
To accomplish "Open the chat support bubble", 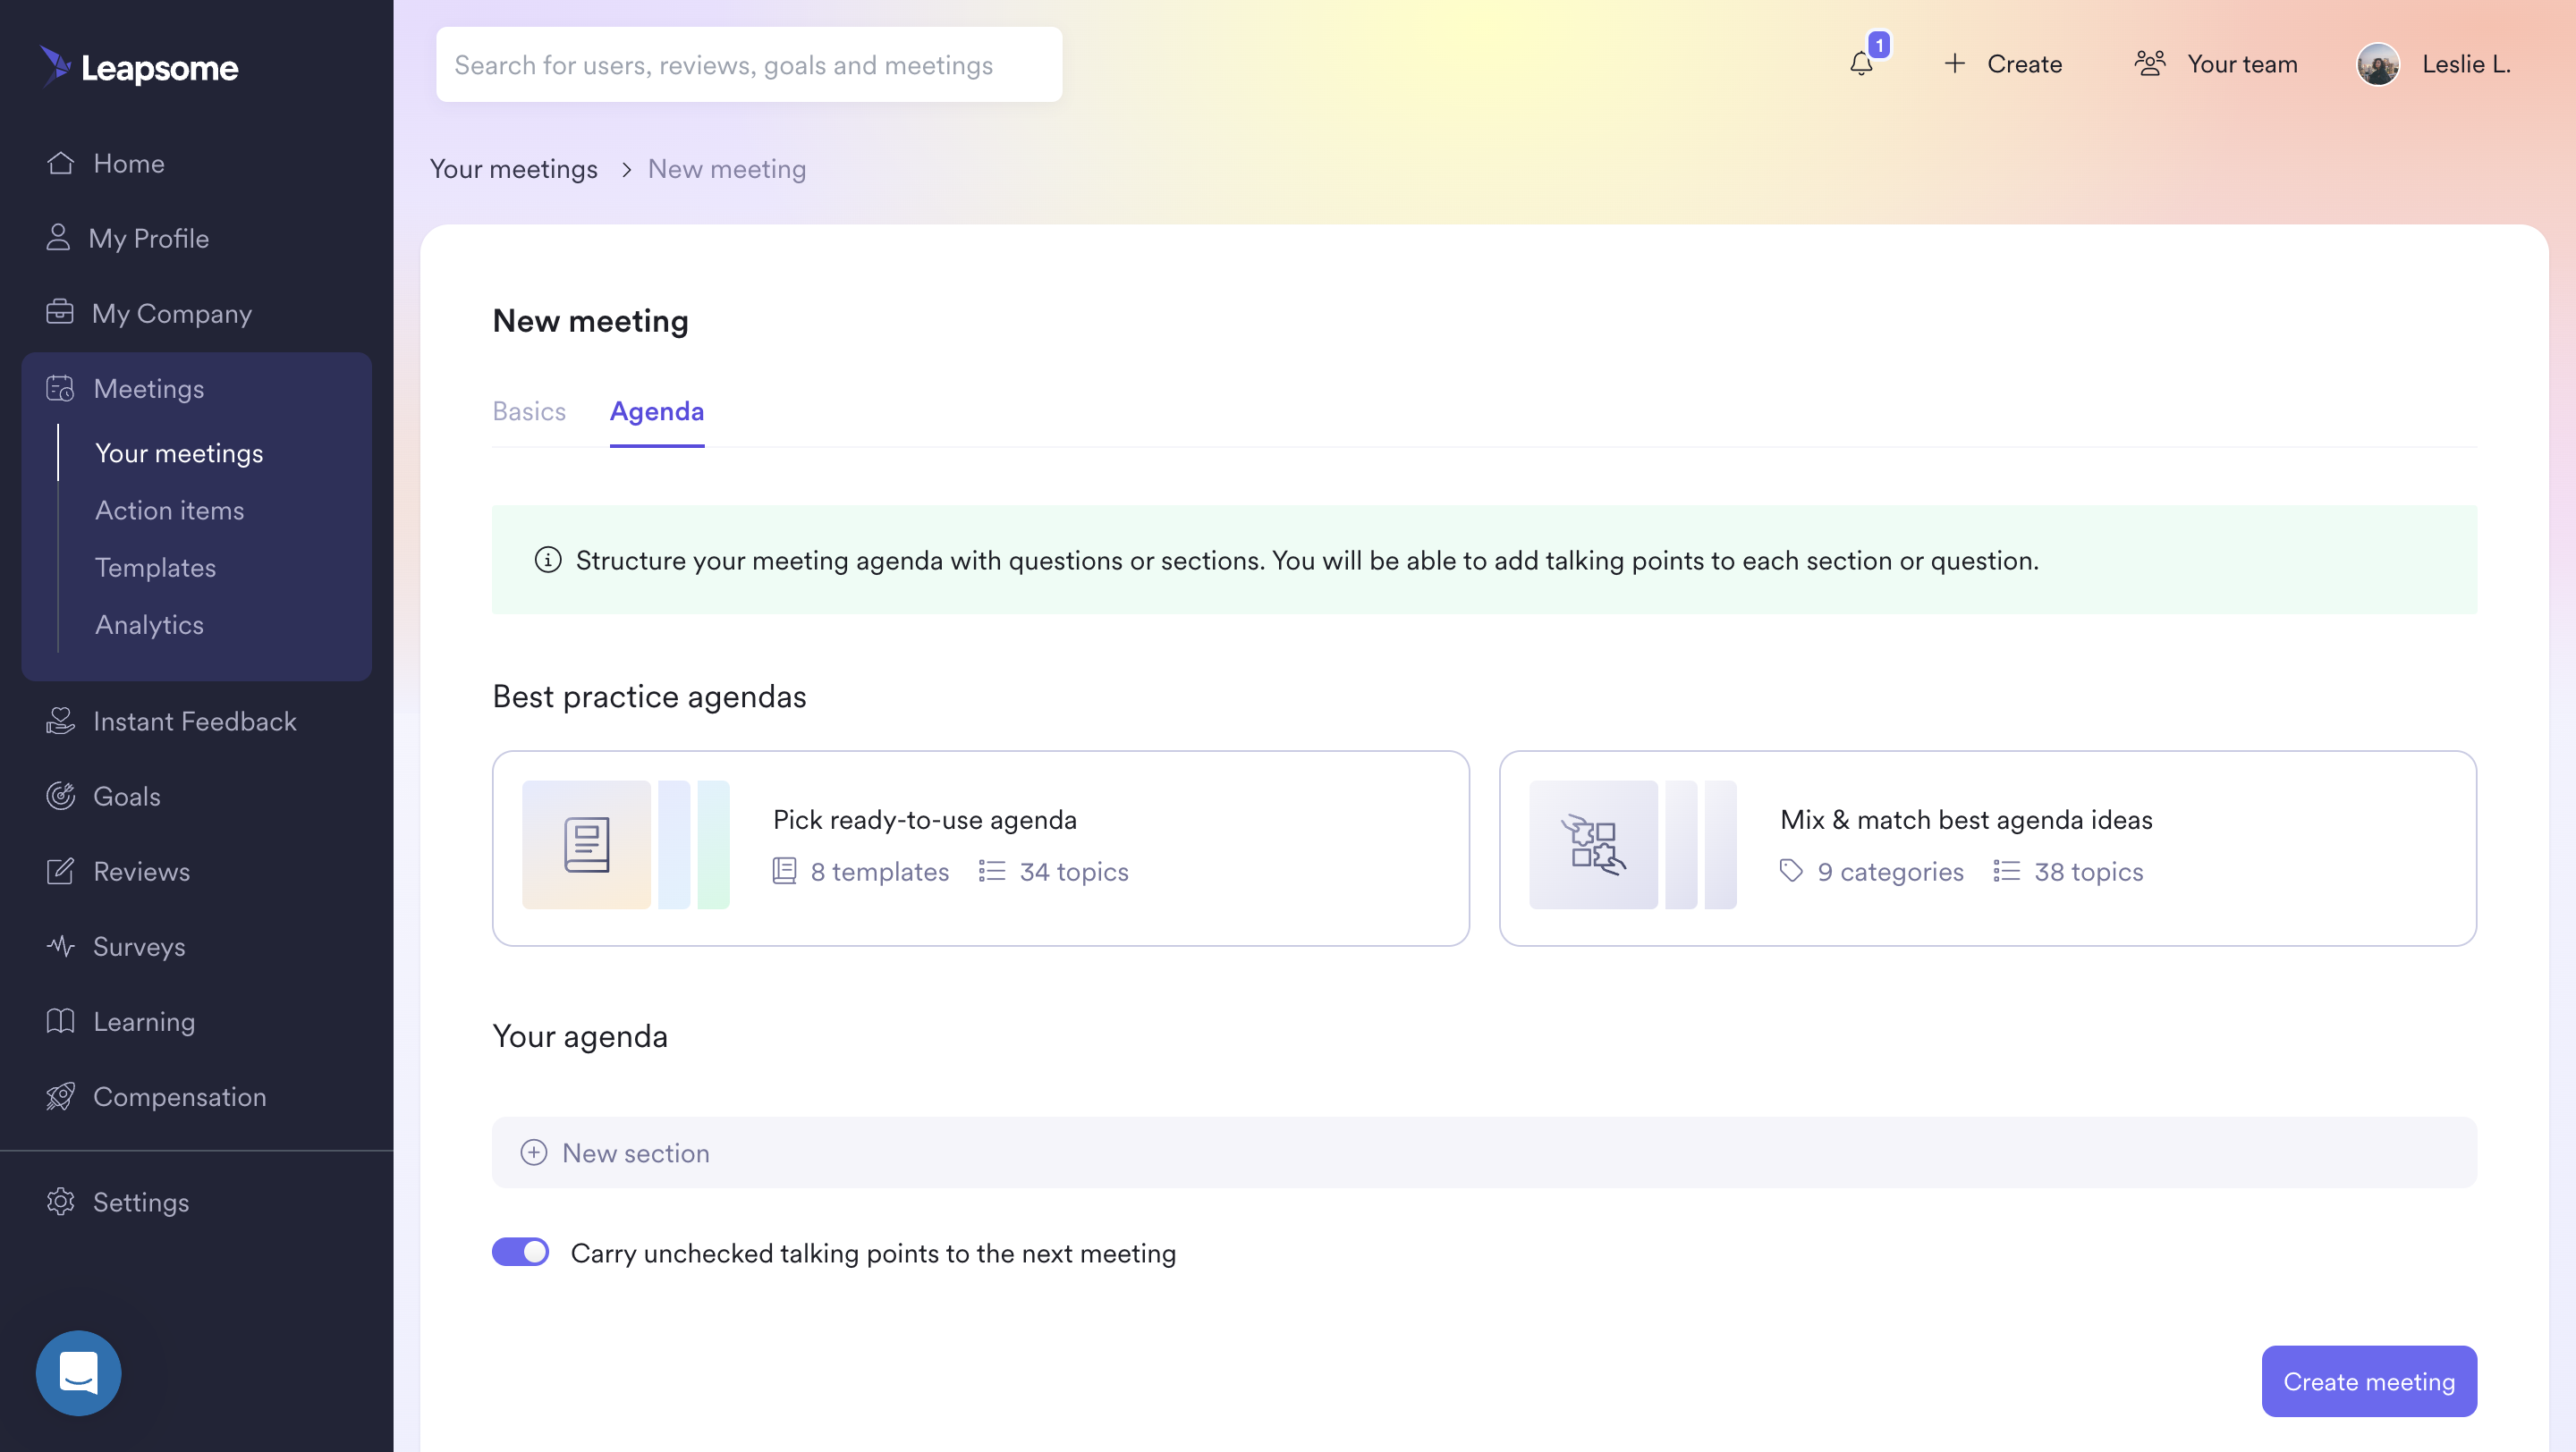I will [x=78, y=1372].
